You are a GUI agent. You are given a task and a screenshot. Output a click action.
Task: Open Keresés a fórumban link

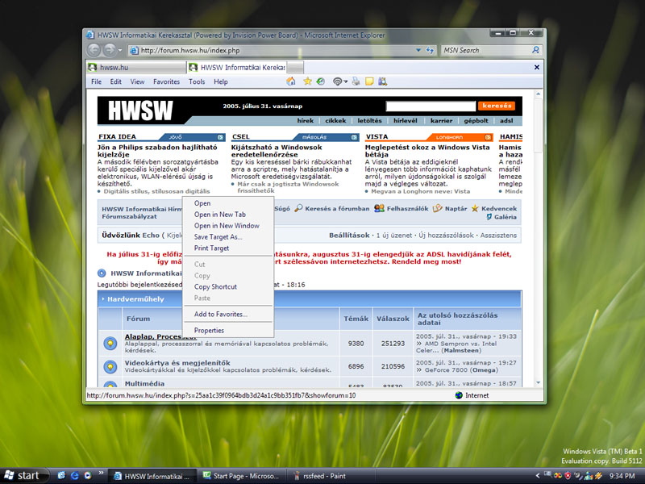337,209
